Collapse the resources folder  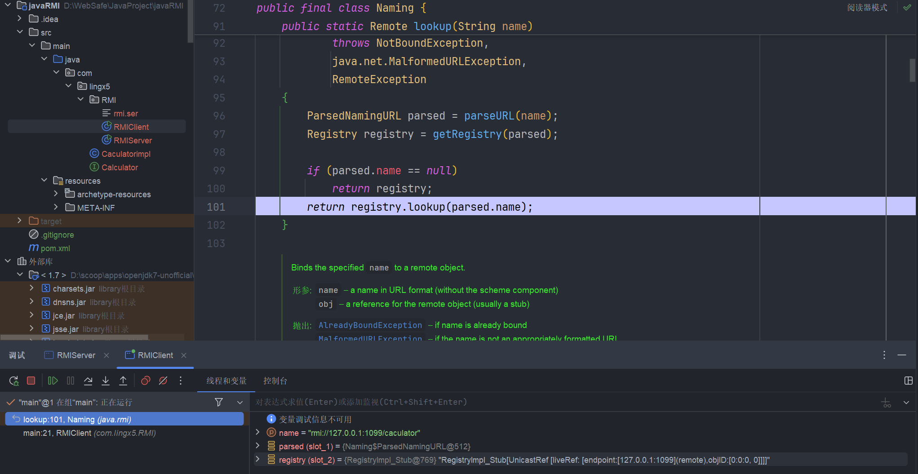[x=44, y=180]
